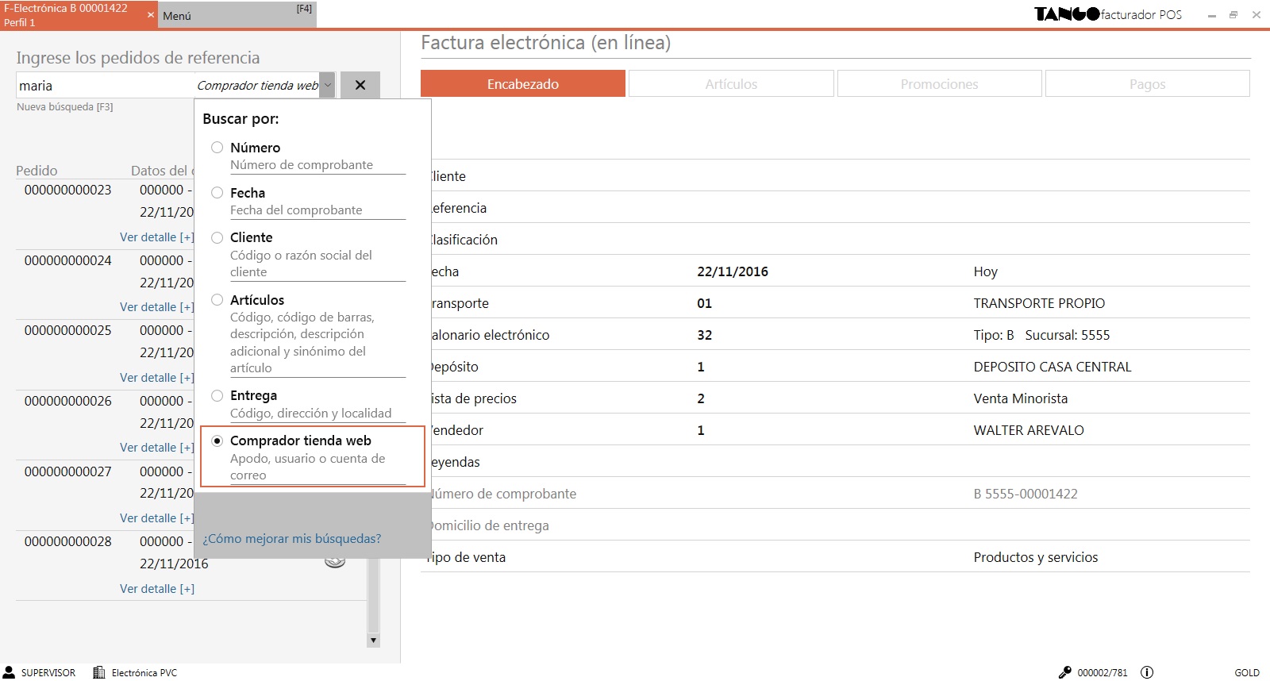Open the Pagos tab
The width and height of the screenshot is (1270, 681).
(1147, 84)
